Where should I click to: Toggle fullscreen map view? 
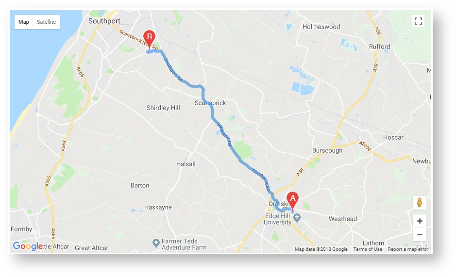tap(418, 21)
